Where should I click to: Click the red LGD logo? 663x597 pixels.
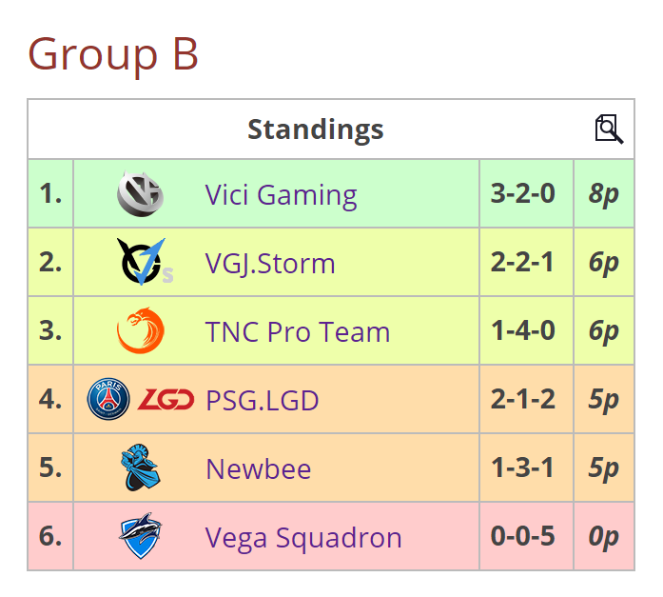coord(166,400)
